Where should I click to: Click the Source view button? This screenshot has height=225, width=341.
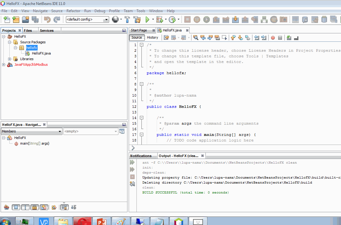pos(136,37)
